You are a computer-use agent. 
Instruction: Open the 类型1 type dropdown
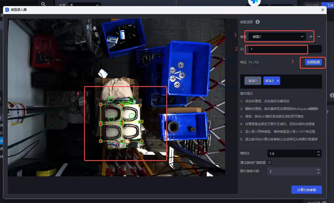pos(277,37)
